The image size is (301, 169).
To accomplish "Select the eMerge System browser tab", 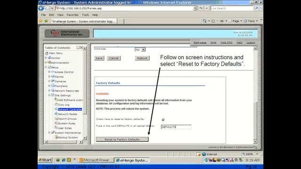I will 84,21.
